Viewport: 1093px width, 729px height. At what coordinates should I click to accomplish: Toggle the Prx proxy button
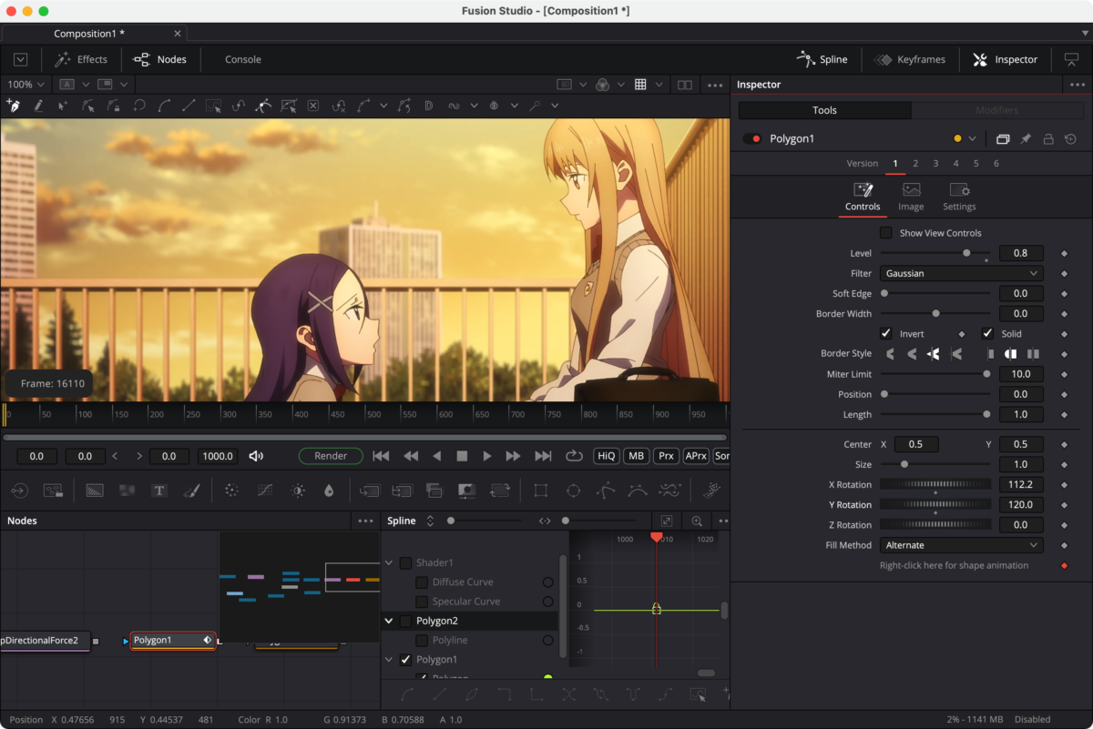(x=666, y=456)
